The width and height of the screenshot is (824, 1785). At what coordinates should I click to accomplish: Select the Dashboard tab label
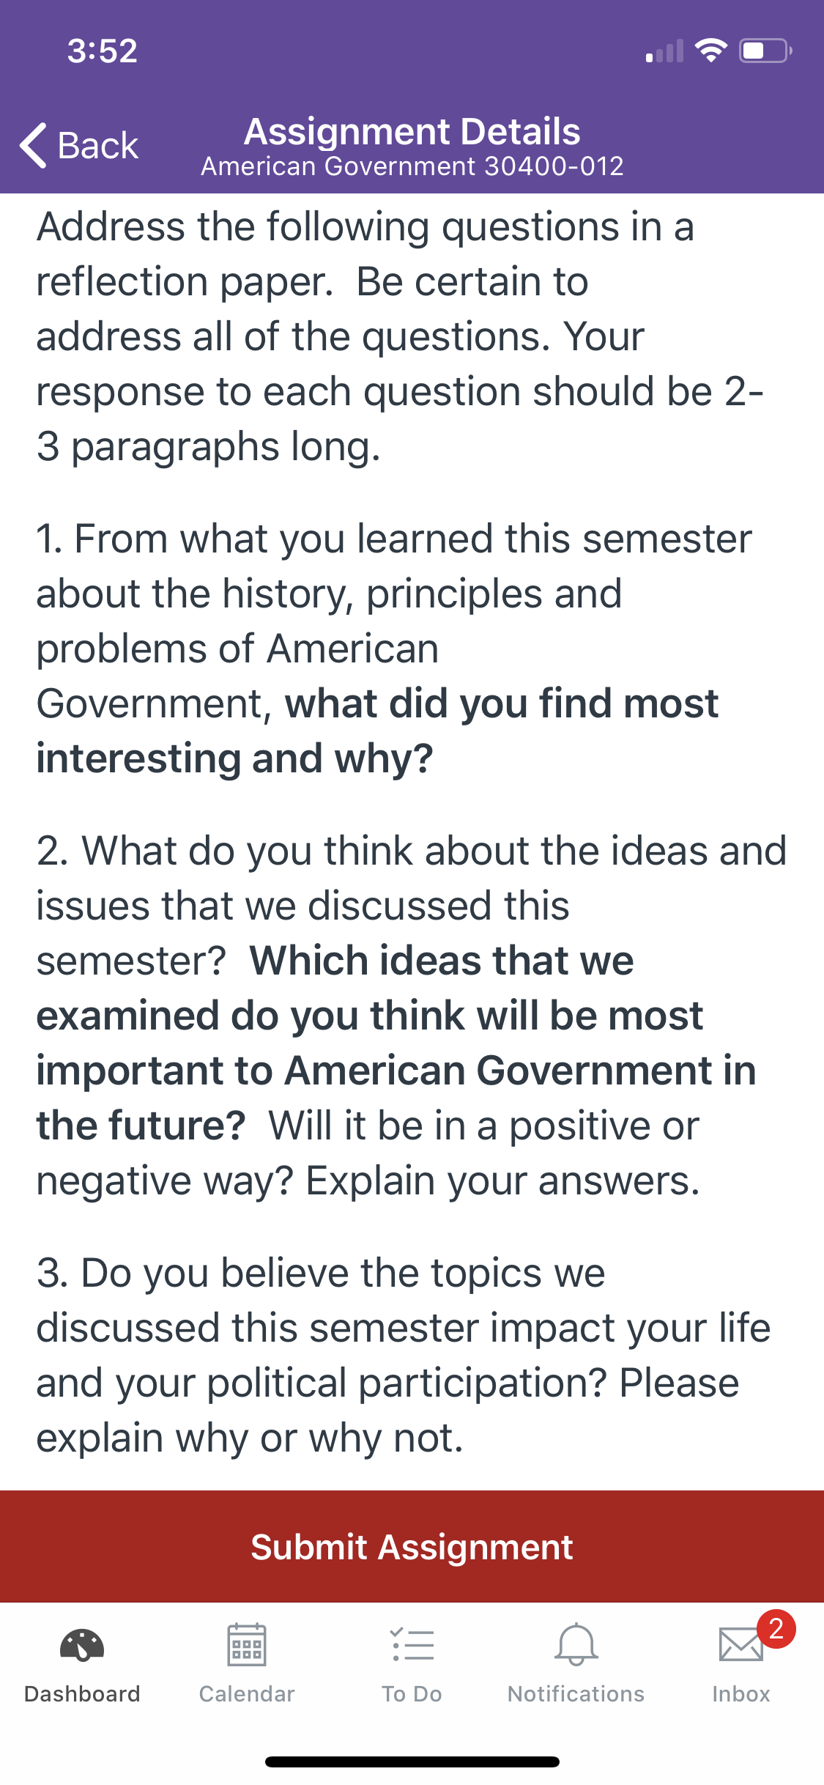pyautogui.click(x=82, y=1693)
